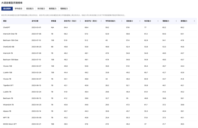The width and height of the screenshot is (198, 128).
Task: Sort by 综合评分（均分） column sort icon
Action: pyautogui.click(x=80, y=21)
